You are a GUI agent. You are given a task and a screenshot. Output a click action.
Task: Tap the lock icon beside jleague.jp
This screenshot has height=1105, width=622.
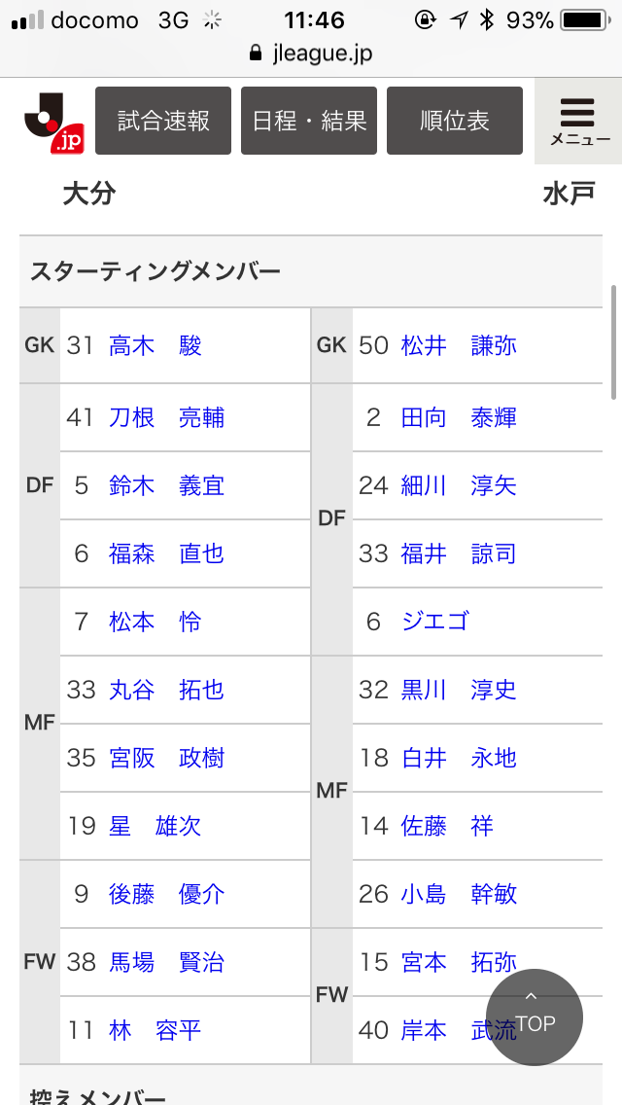(256, 53)
